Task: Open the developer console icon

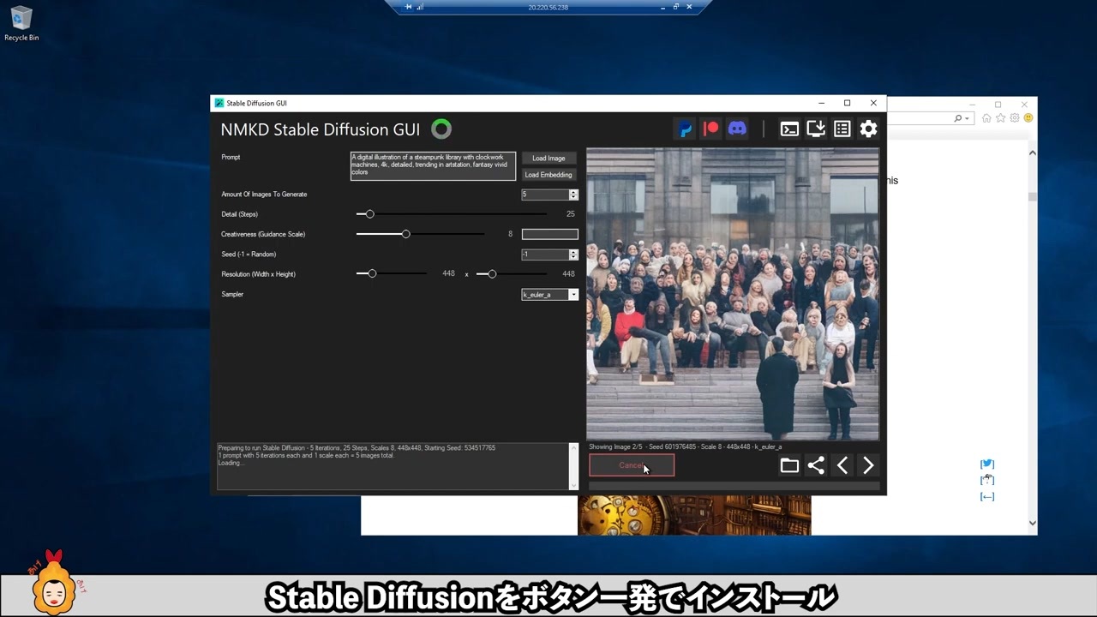Action: point(789,129)
